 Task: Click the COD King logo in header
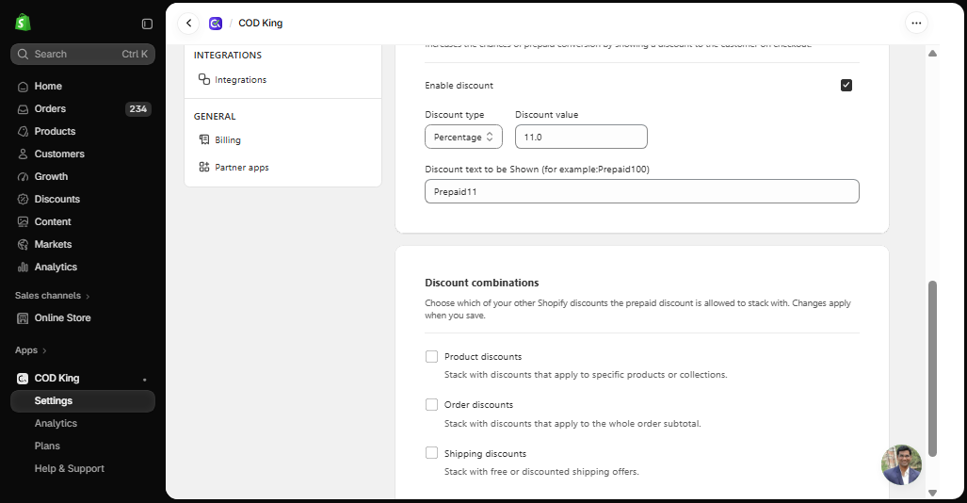pyautogui.click(x=216, y=24)
